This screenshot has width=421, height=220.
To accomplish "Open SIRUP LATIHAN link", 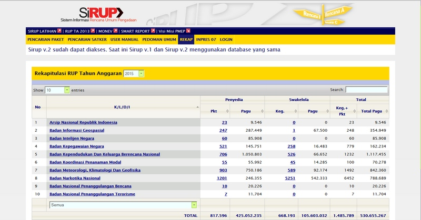I will [x=42, y=31].
